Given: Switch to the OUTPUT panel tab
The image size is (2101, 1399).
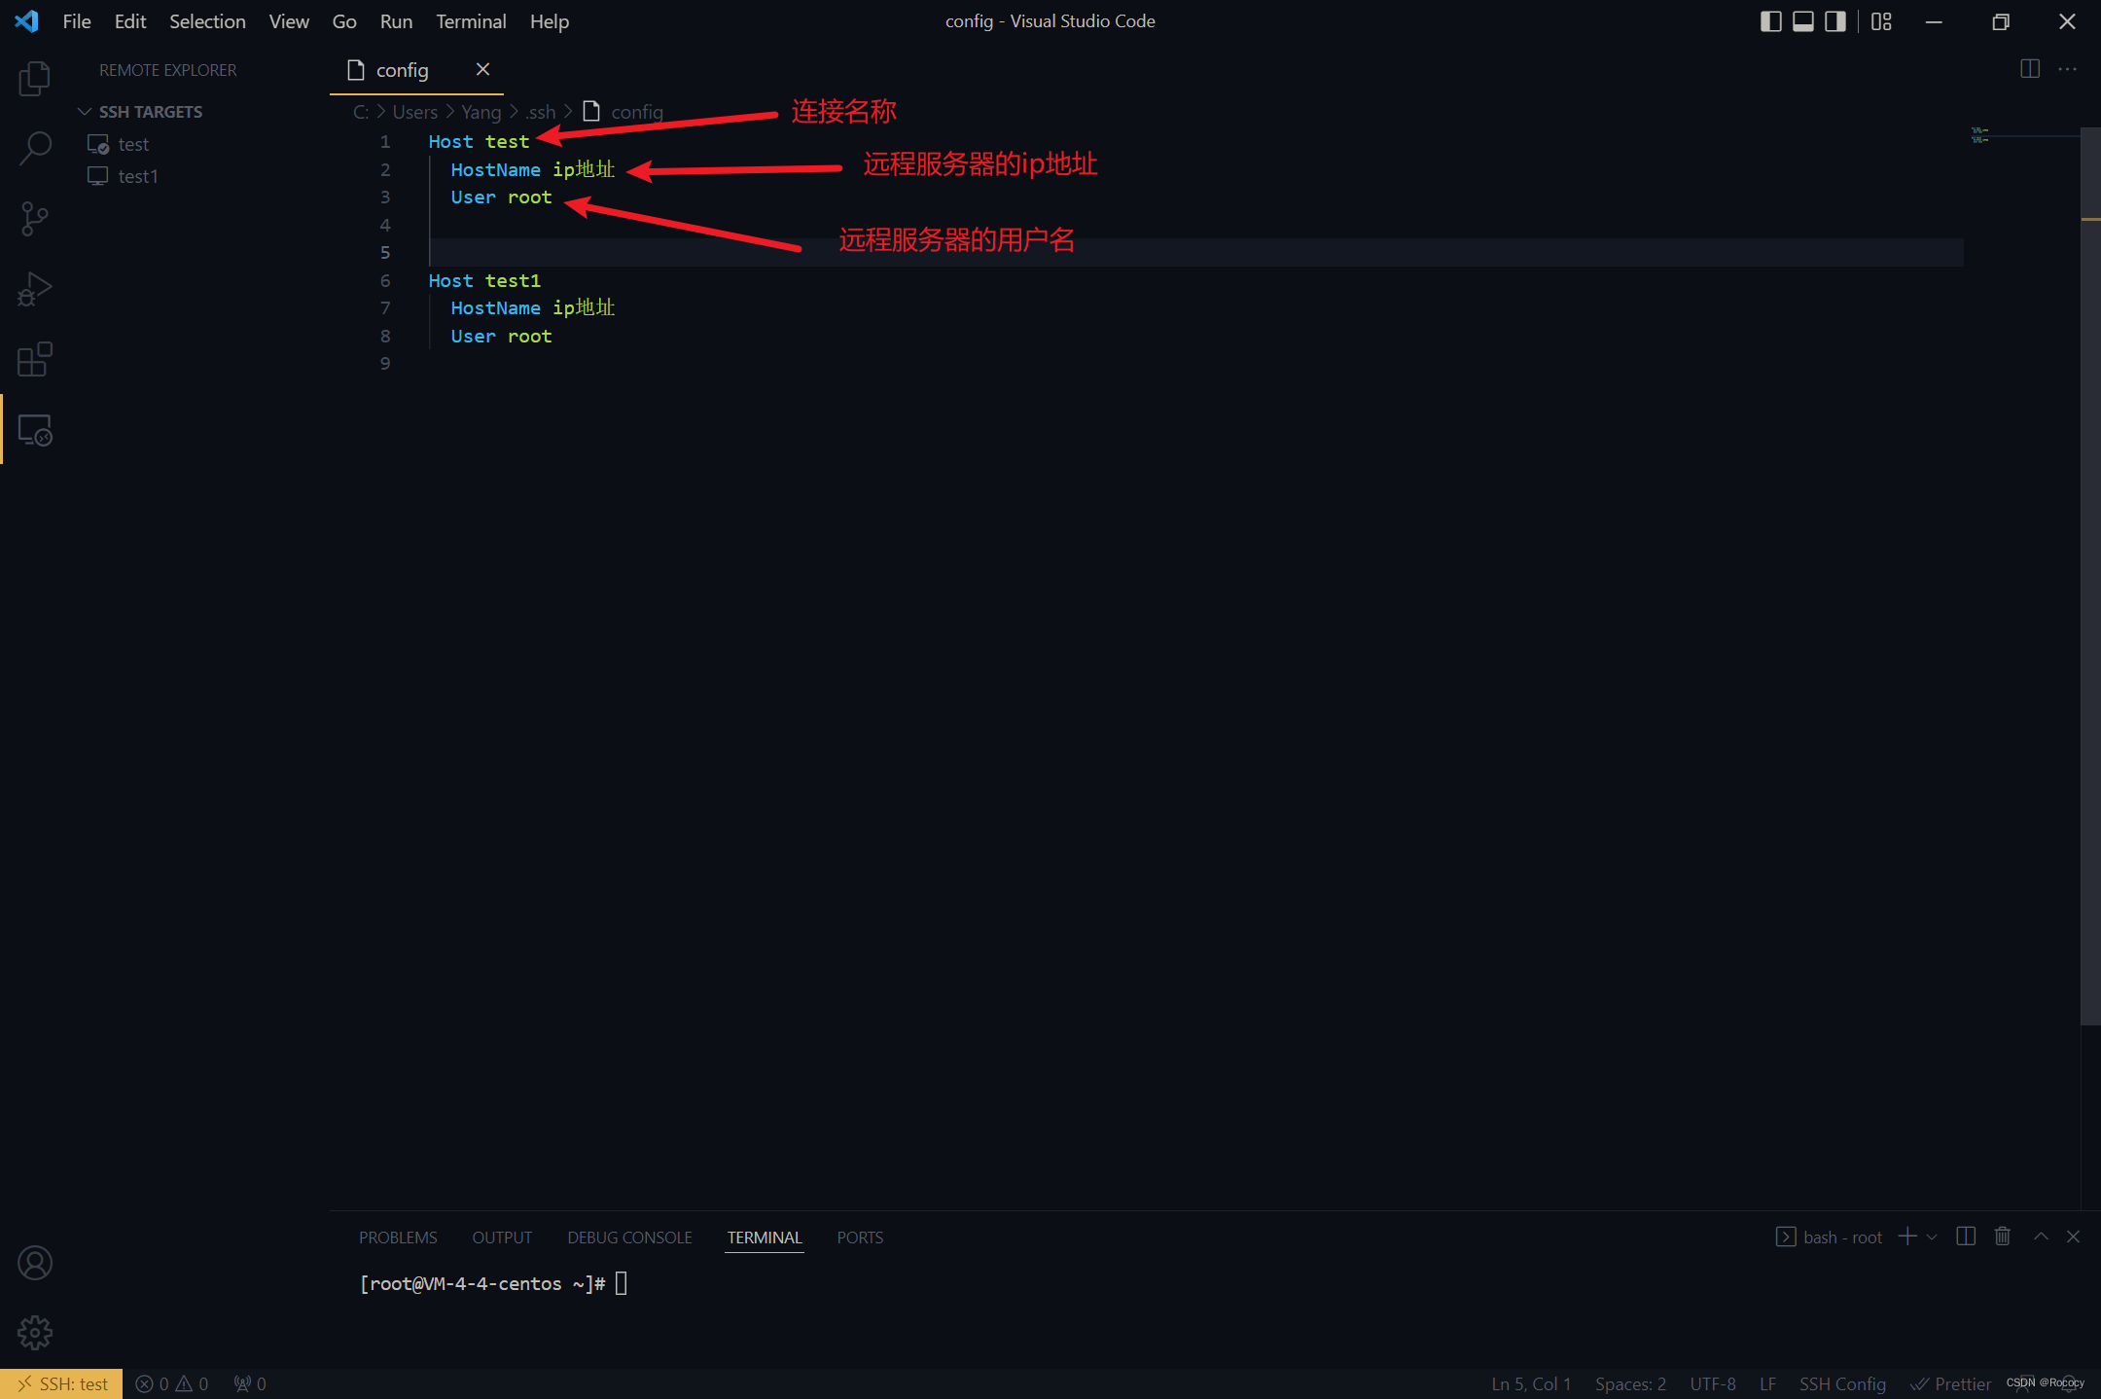Looking at the screenshot, I should (502, 1238).
